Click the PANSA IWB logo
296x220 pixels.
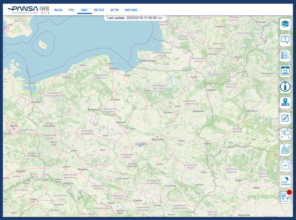(x=28, y=10)
